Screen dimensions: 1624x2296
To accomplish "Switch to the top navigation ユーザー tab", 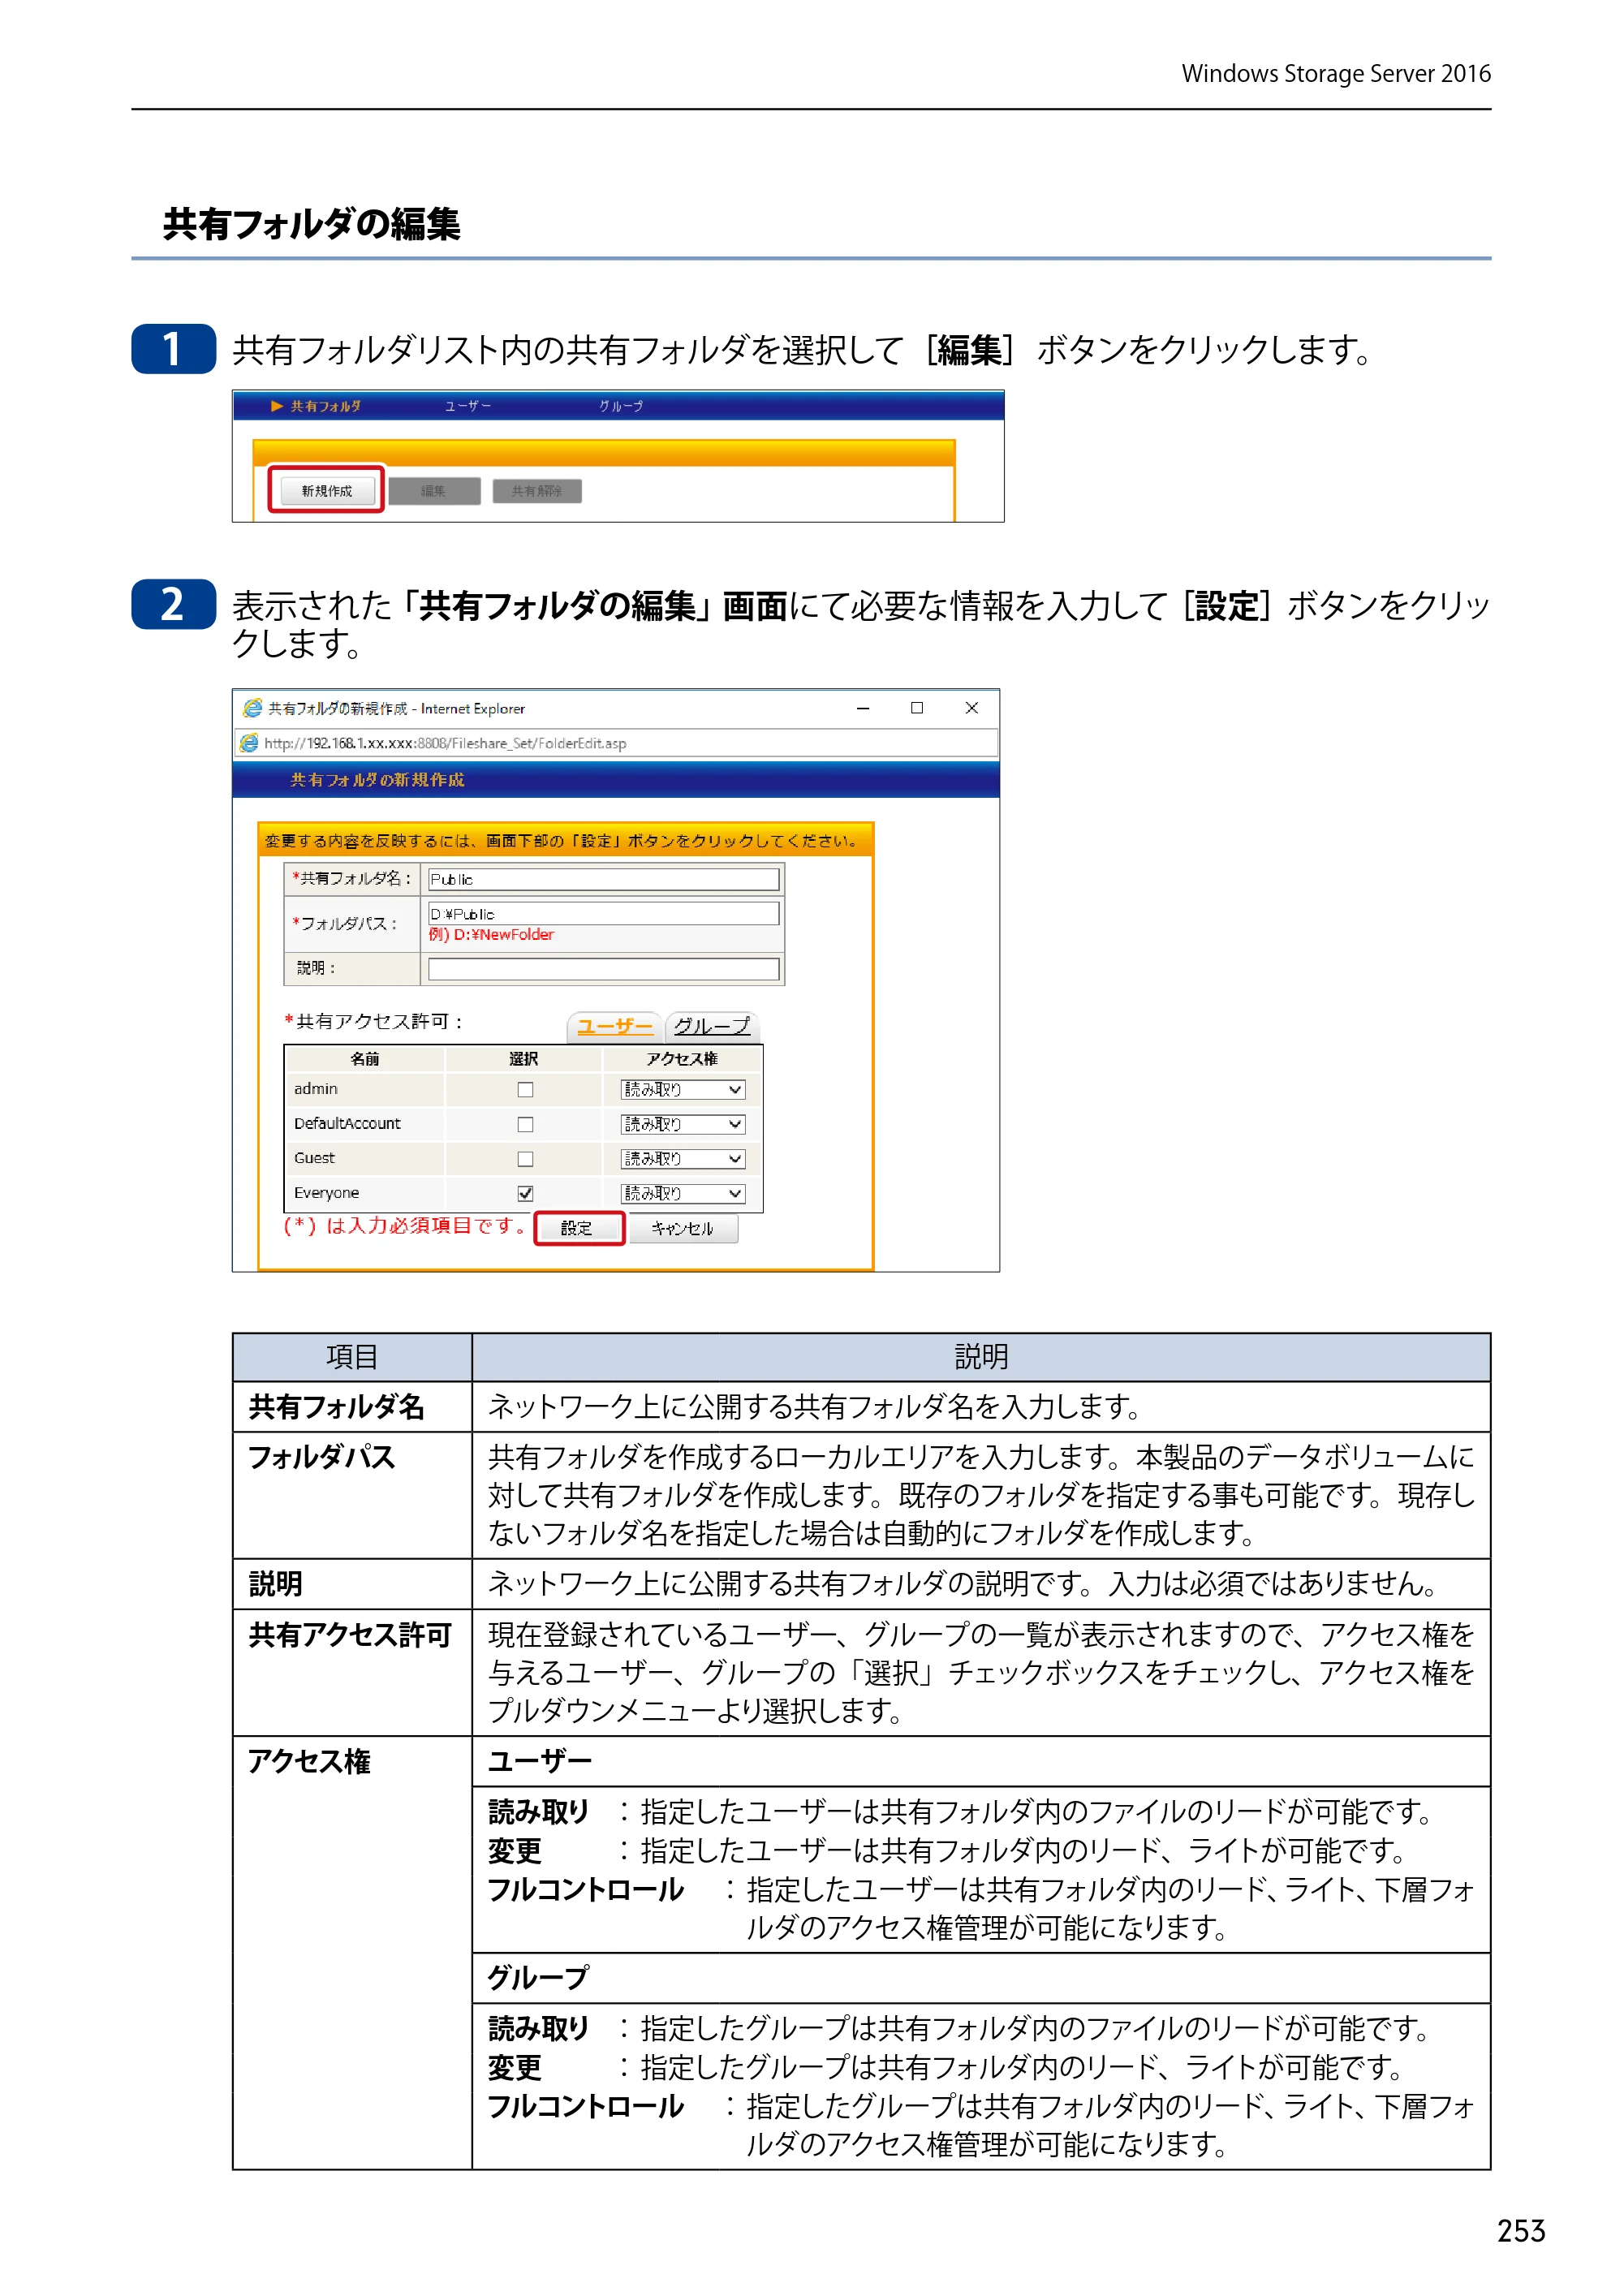I will pos(468,406).
